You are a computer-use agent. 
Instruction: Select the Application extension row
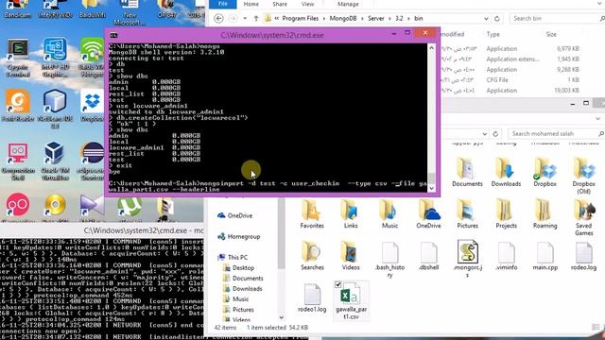coord(510,59)
